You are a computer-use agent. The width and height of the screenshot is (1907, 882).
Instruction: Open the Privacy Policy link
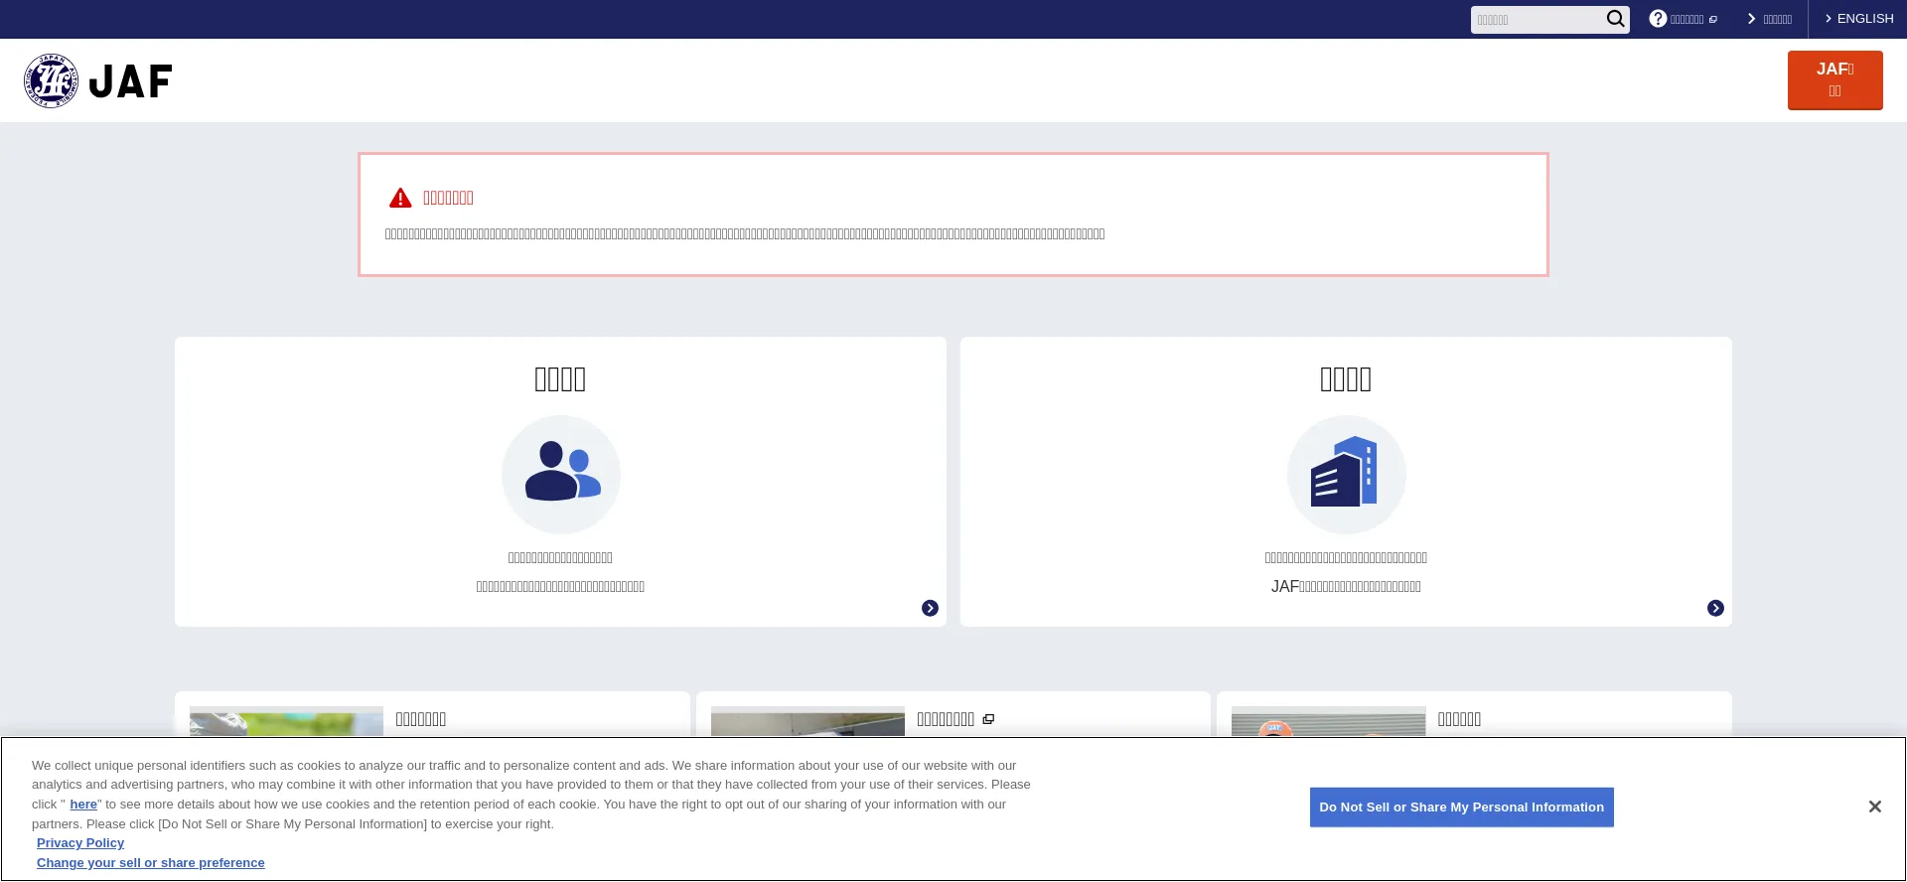pos(80,843)
